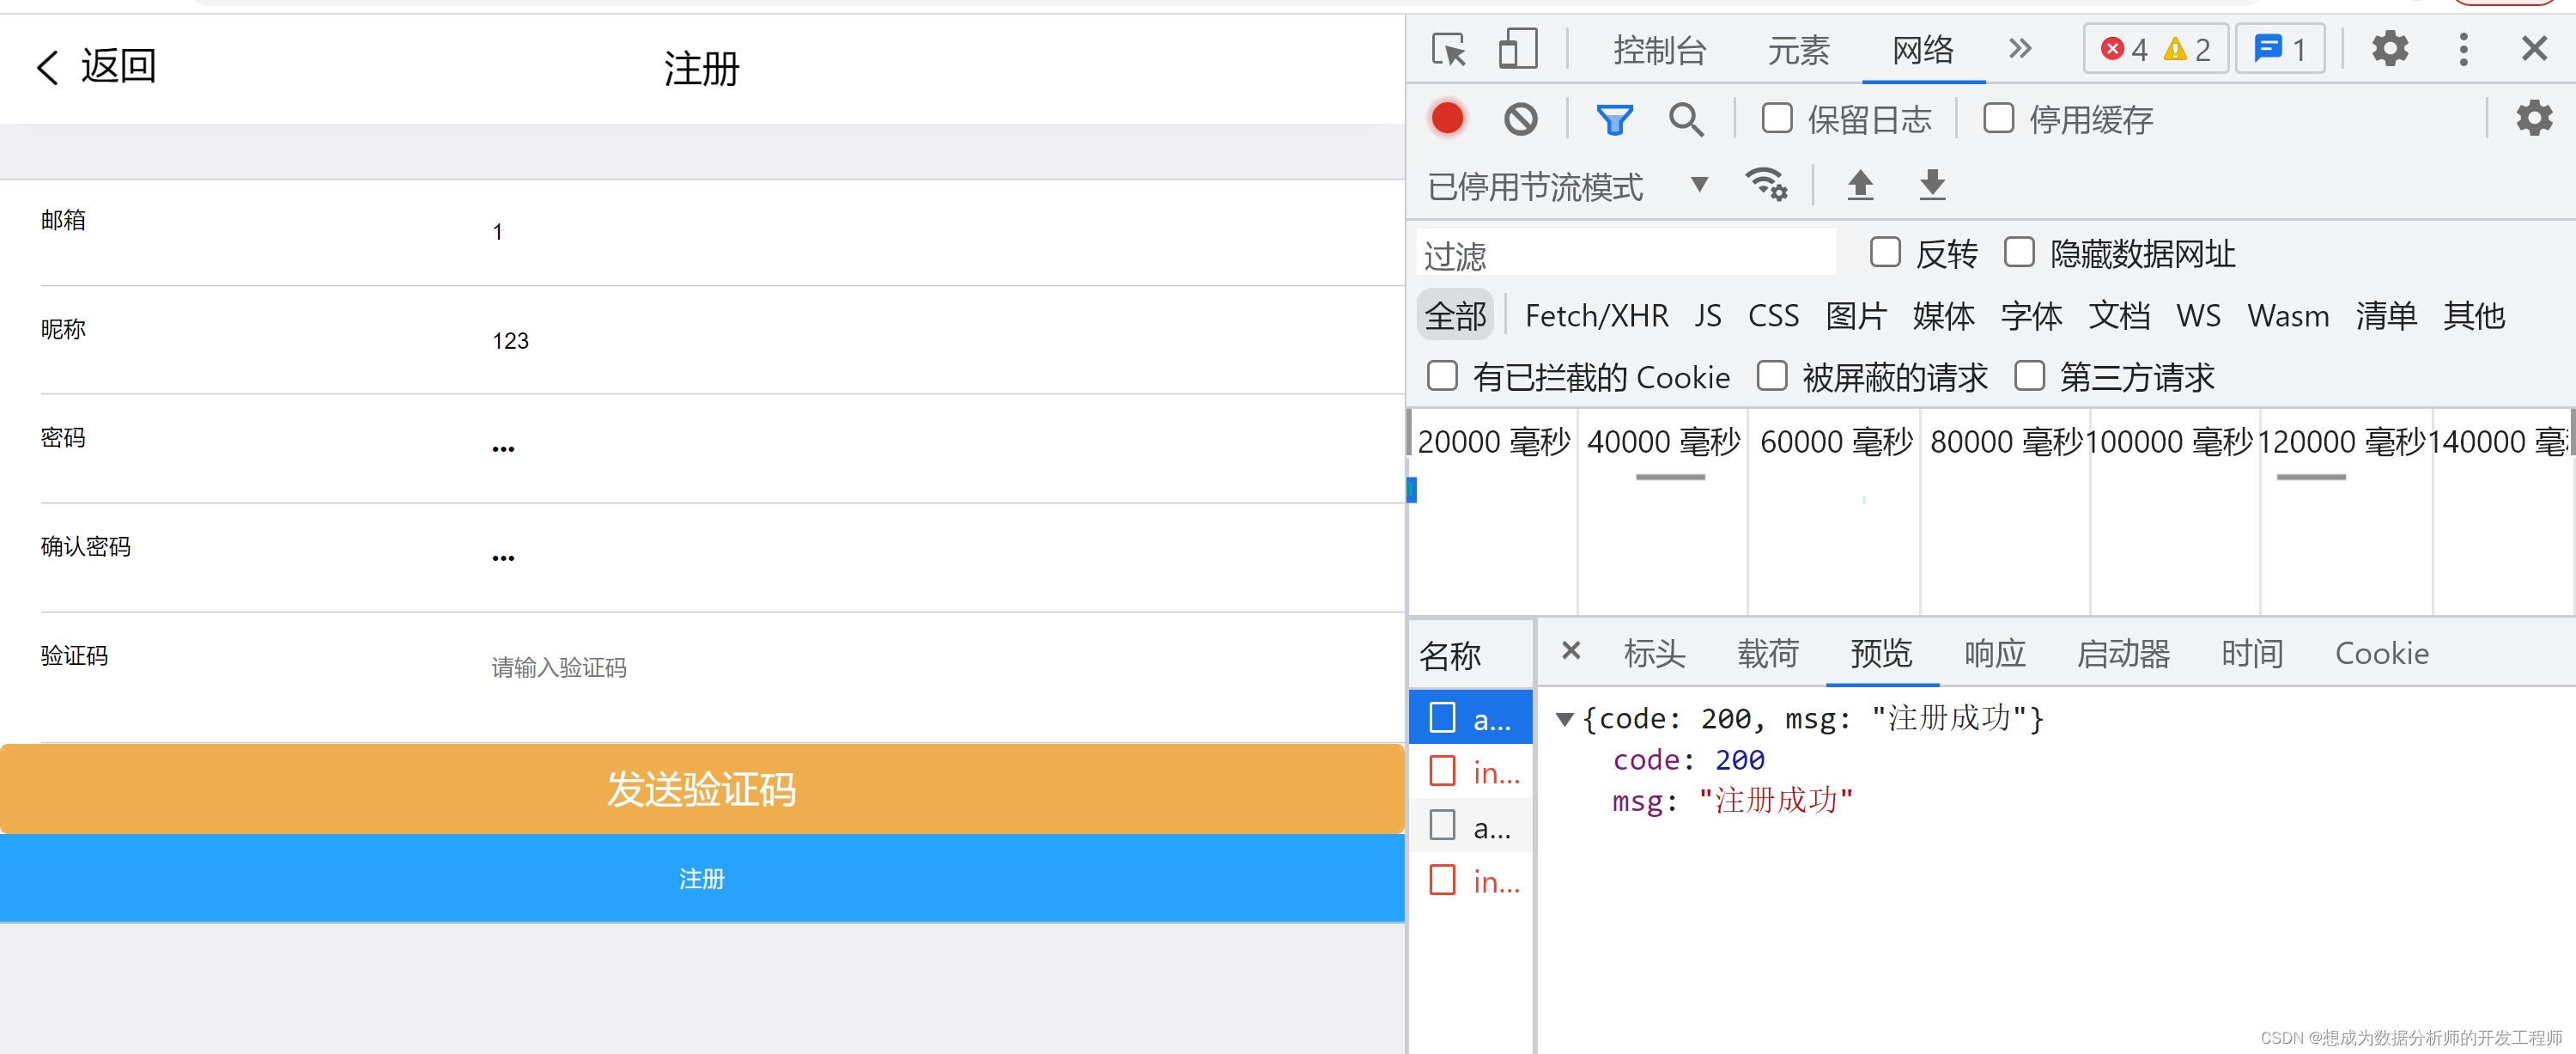Filter requests by 媒体

coord(1942,316)
